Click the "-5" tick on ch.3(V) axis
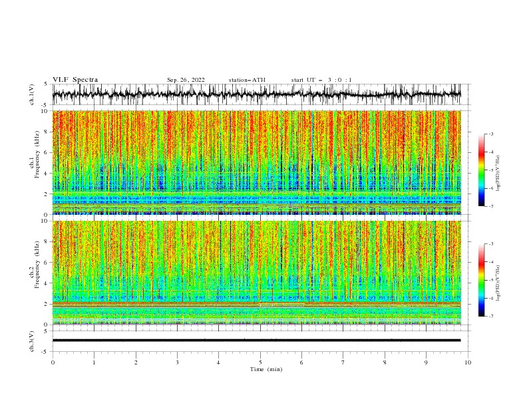 click(x=45, y=352)
